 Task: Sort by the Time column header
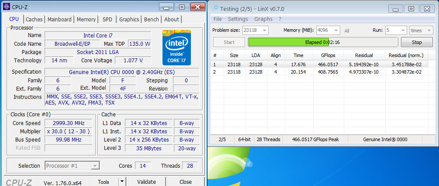click(x=298, y=55)
